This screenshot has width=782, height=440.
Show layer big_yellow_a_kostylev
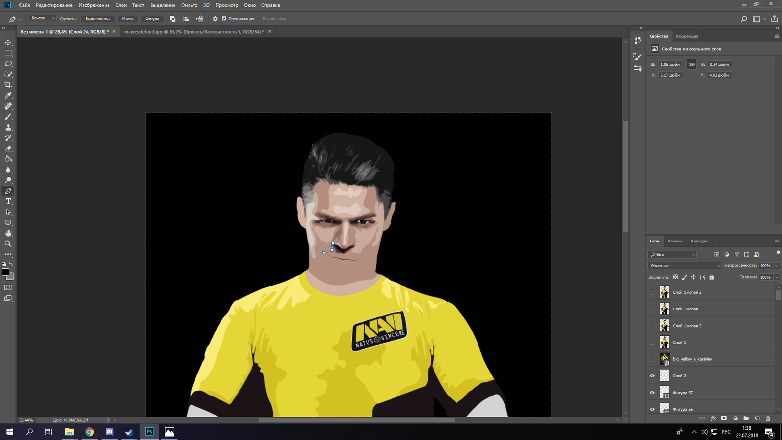point(652,359)
